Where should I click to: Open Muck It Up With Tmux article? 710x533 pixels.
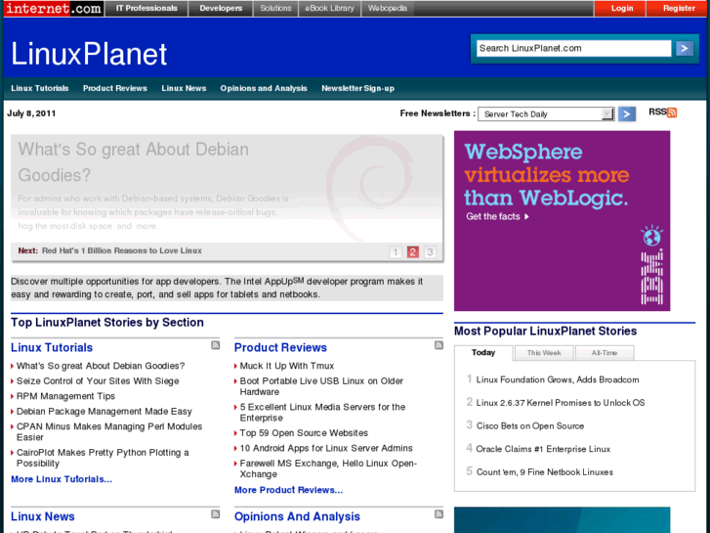(286, 366)
